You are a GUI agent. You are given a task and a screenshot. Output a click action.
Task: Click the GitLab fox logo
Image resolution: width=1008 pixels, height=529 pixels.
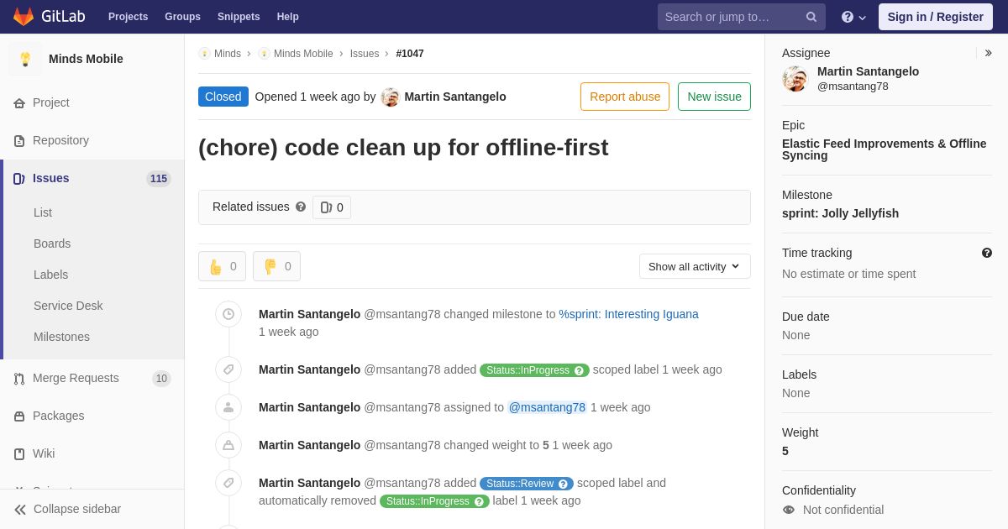(x=24, y=17)
